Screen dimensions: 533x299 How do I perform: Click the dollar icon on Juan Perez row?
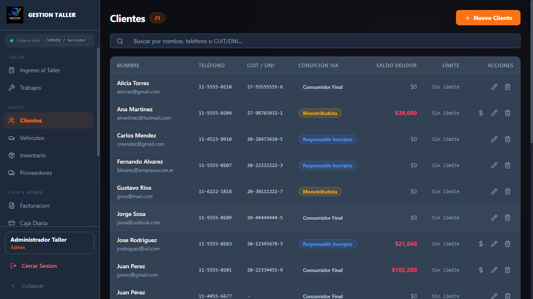click(x=481, y=270)
